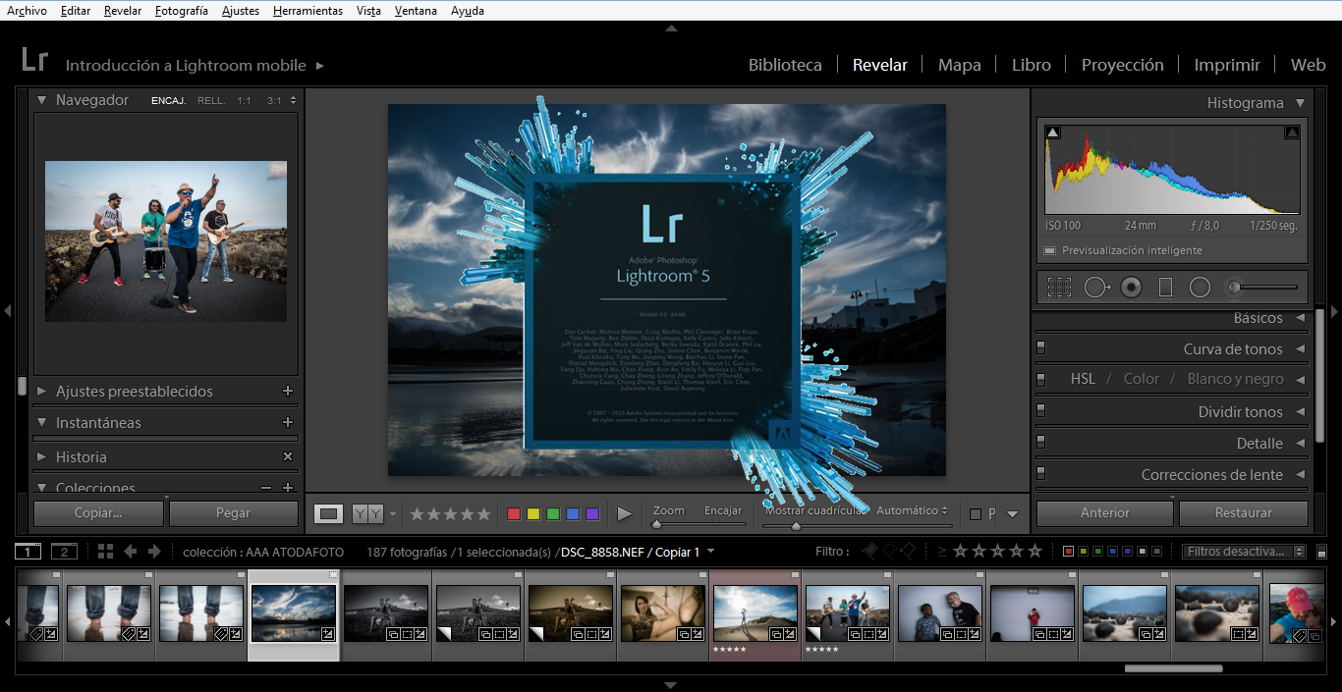Switch to the Biblioteca module
Screen dimensions: 1342x692
785,65
